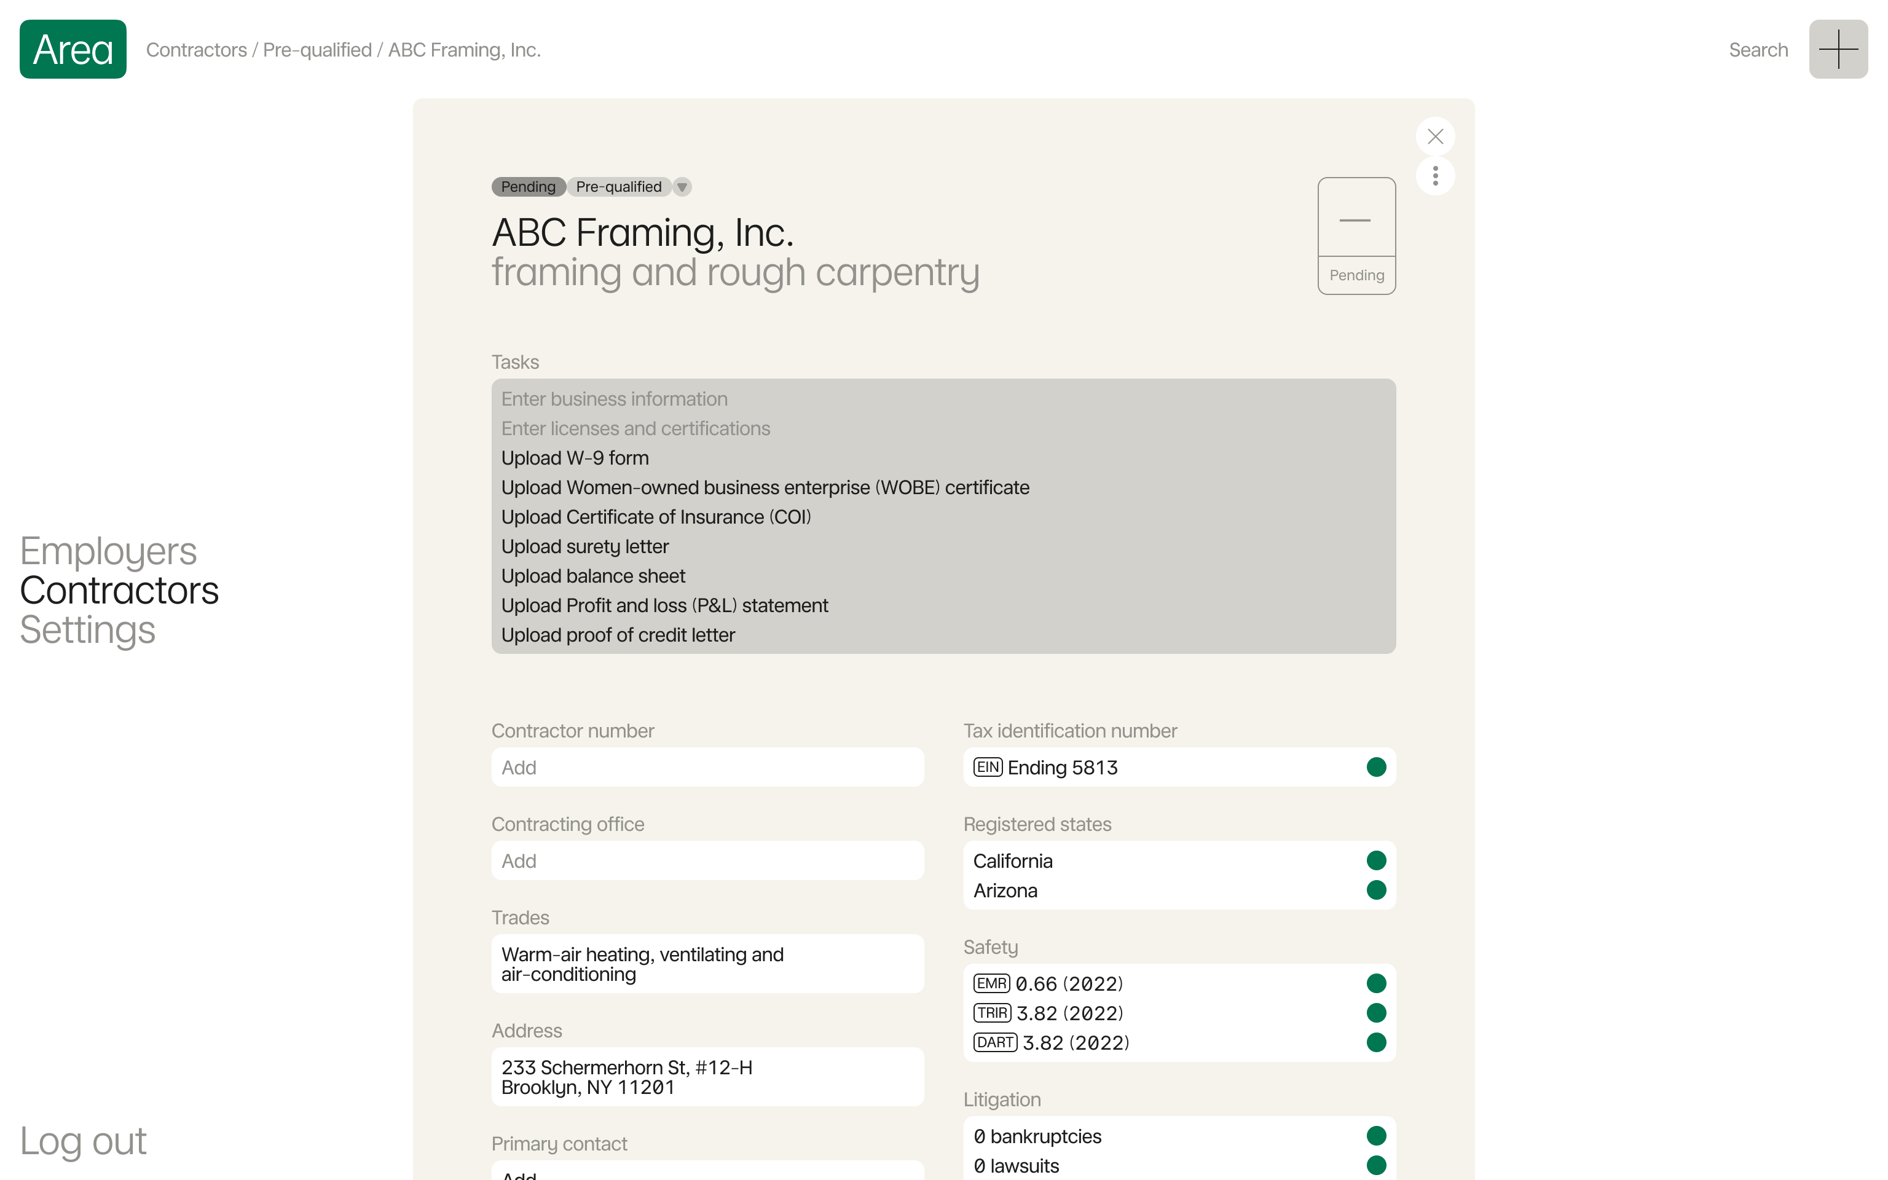Screen dimensions: 1888x1180
Task: Go to Pre-qualified breadcrumb
Action: click(x=318, y=50)
